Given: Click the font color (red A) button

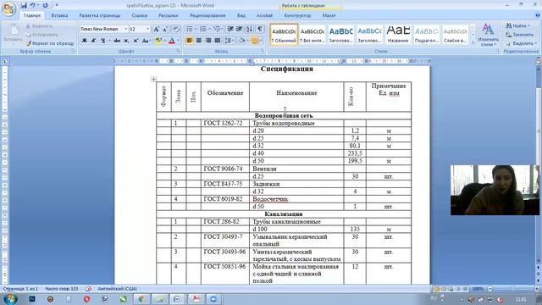Looking at the screenshot, I should [x=172, y=41].
